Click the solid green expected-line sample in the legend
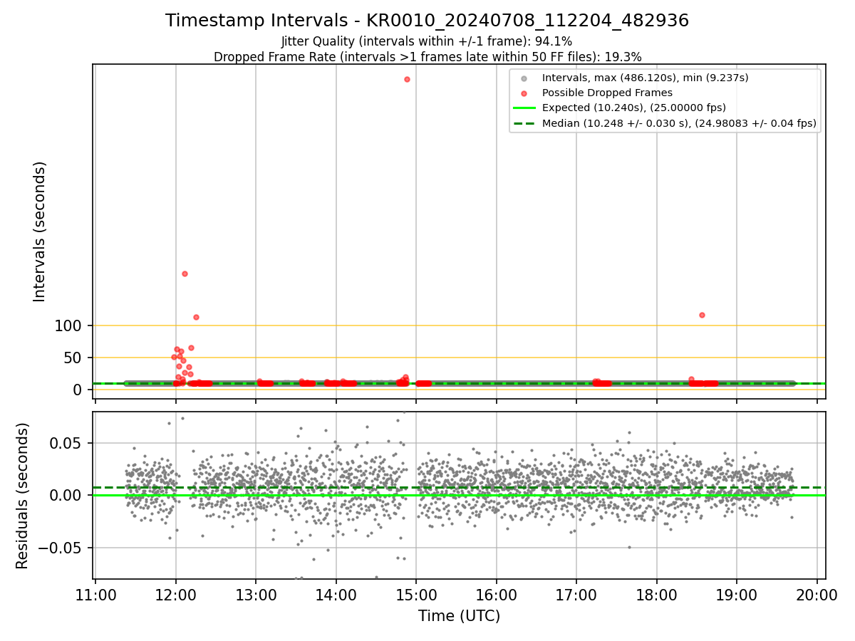 pyautogui.click(x=524, y=108)
